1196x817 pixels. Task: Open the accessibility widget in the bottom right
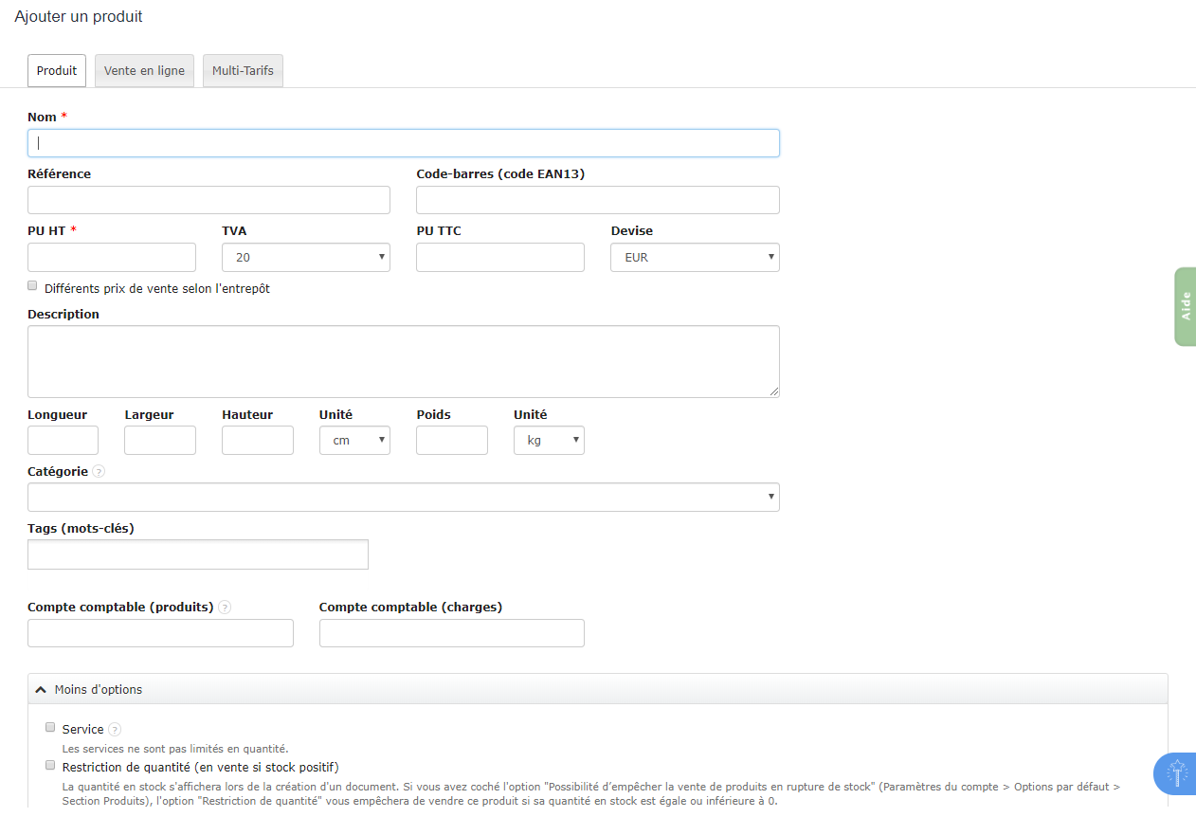point(1174,774)
